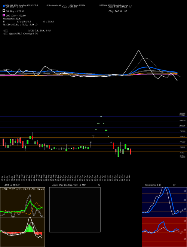Click the 184.35 price axis label
The width and height of the screenshot is (187, 247).
click(183, 137)
